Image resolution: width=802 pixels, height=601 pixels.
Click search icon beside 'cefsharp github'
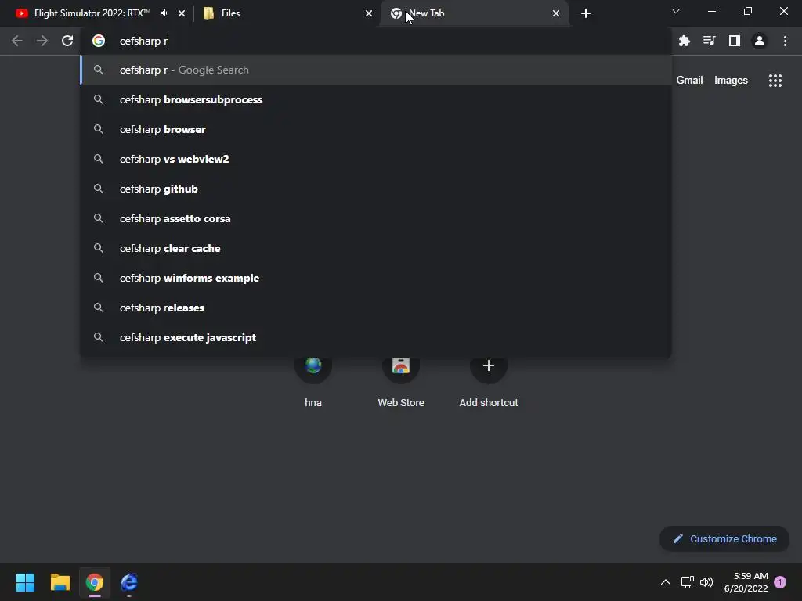pos(99,189)
